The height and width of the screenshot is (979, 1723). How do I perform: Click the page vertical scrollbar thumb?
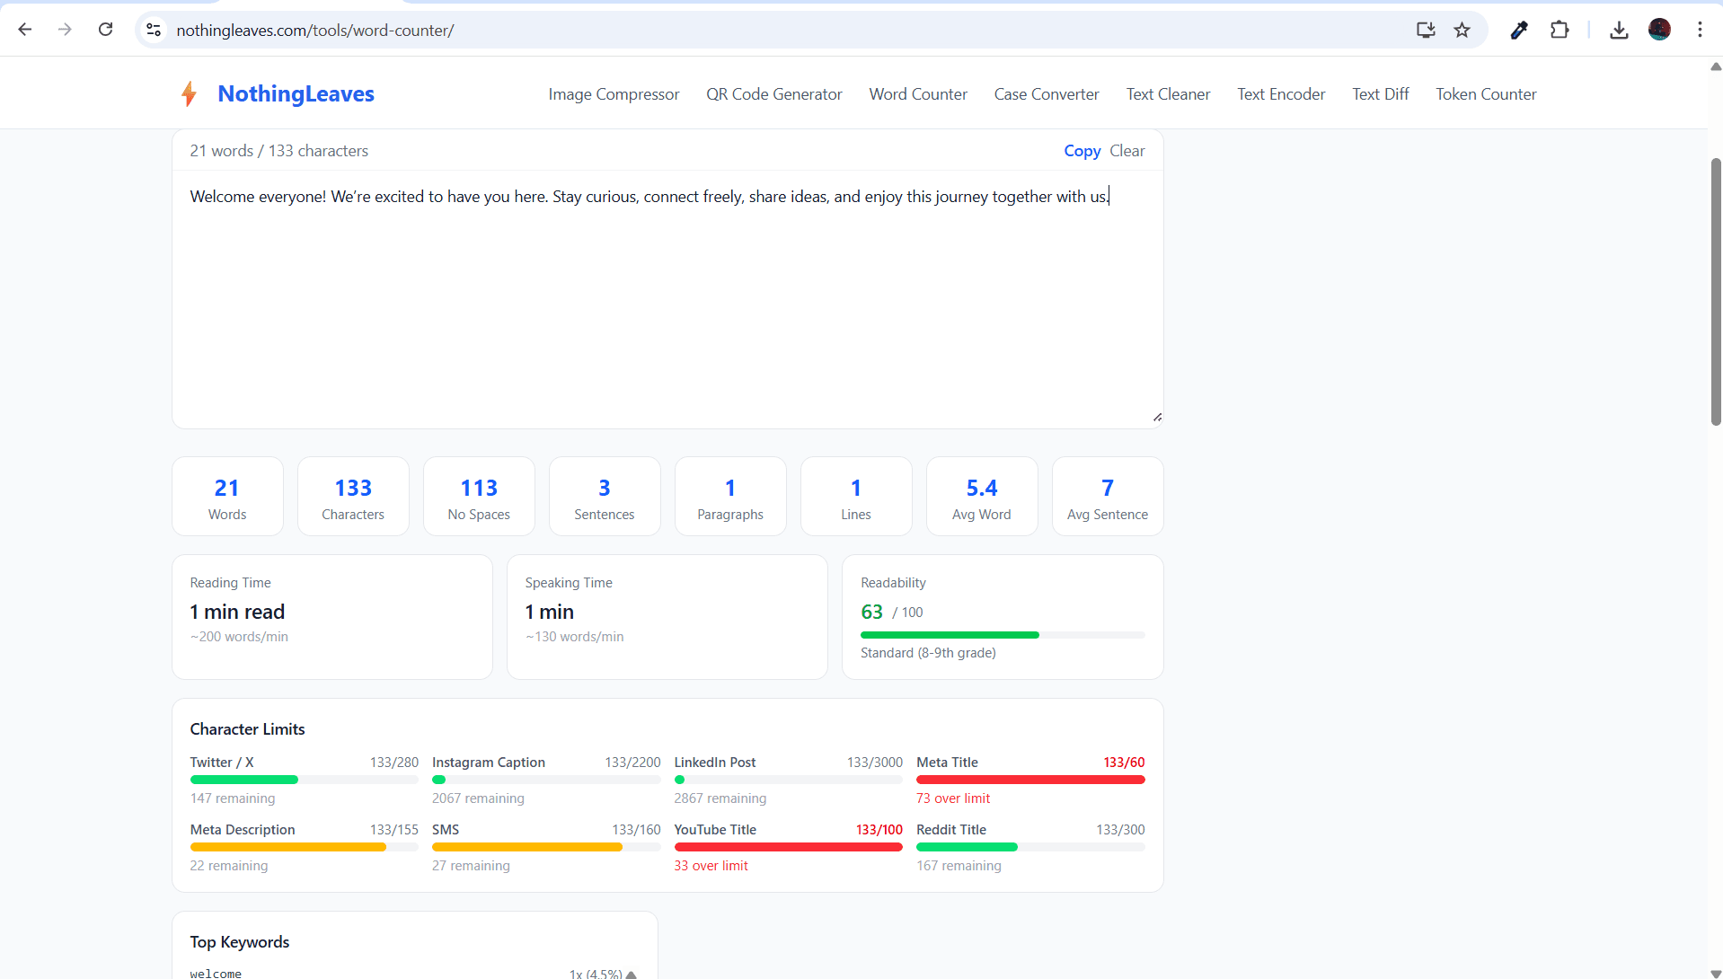(1715, 292)
